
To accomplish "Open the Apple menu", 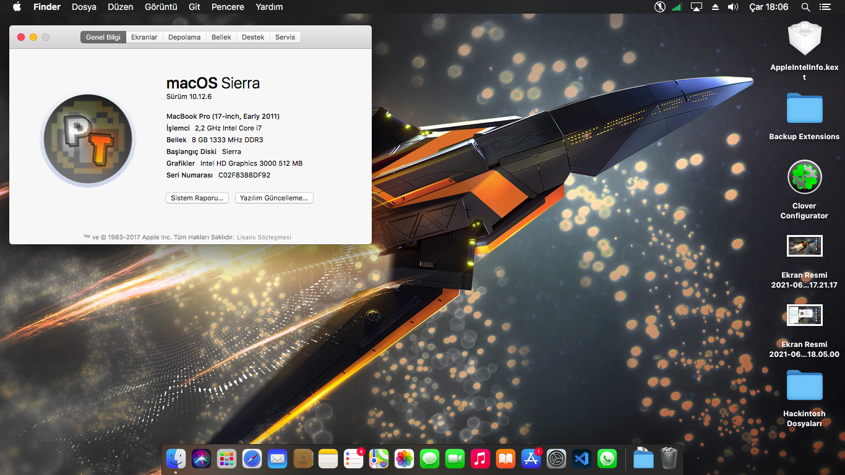I will (x=17, y=7).
